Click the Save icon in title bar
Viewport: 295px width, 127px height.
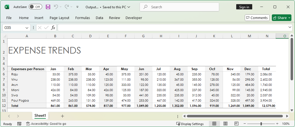pos(48,7)
